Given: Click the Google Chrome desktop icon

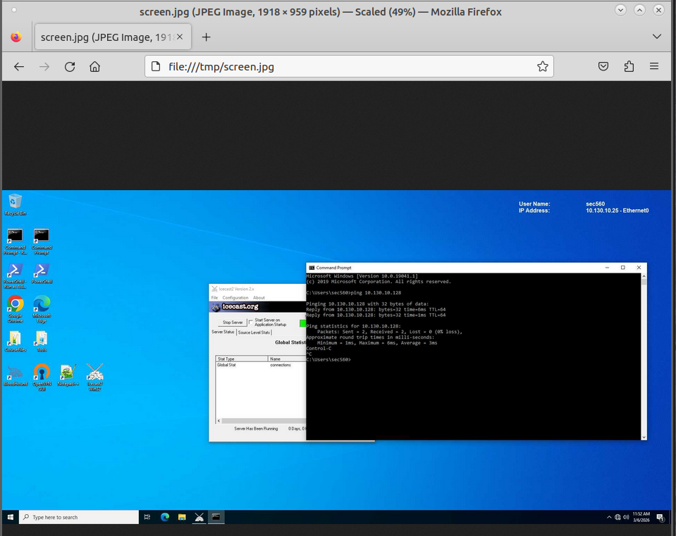Looking at the screenshot, I should [x=15, y=309].
